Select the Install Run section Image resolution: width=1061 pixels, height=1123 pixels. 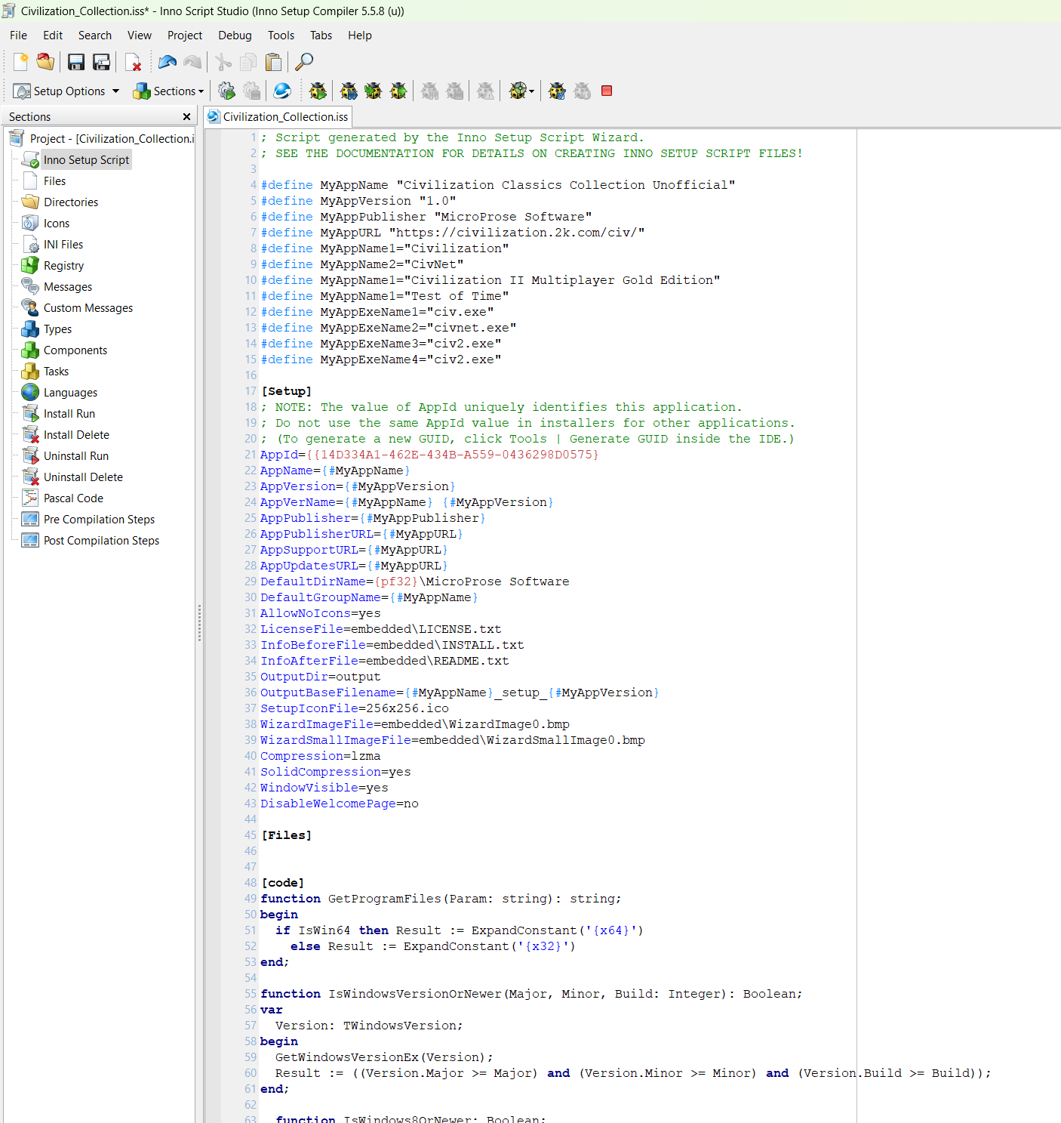click(69, 414)
